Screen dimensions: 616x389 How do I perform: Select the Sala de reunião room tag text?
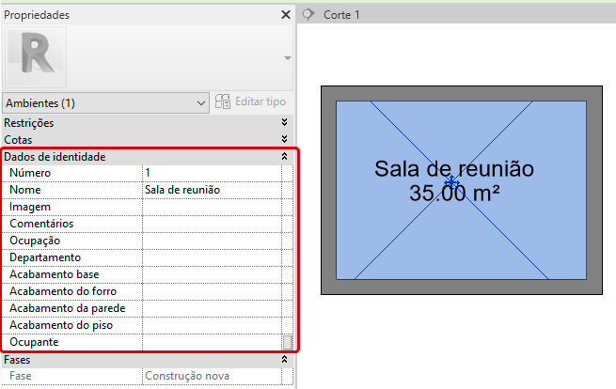pos(453,169)
